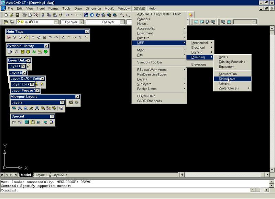Click the cyan square viewport icon
Image resolution: width=275 pixels, height=199 pixels.
[x=229, y=22]
